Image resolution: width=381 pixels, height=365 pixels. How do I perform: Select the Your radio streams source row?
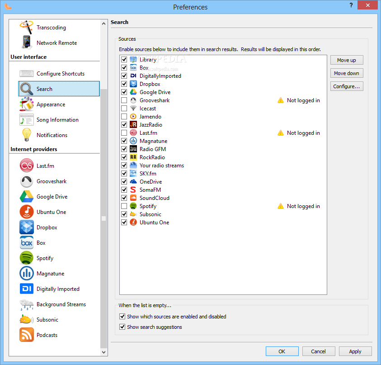click(x=223, y=166)
